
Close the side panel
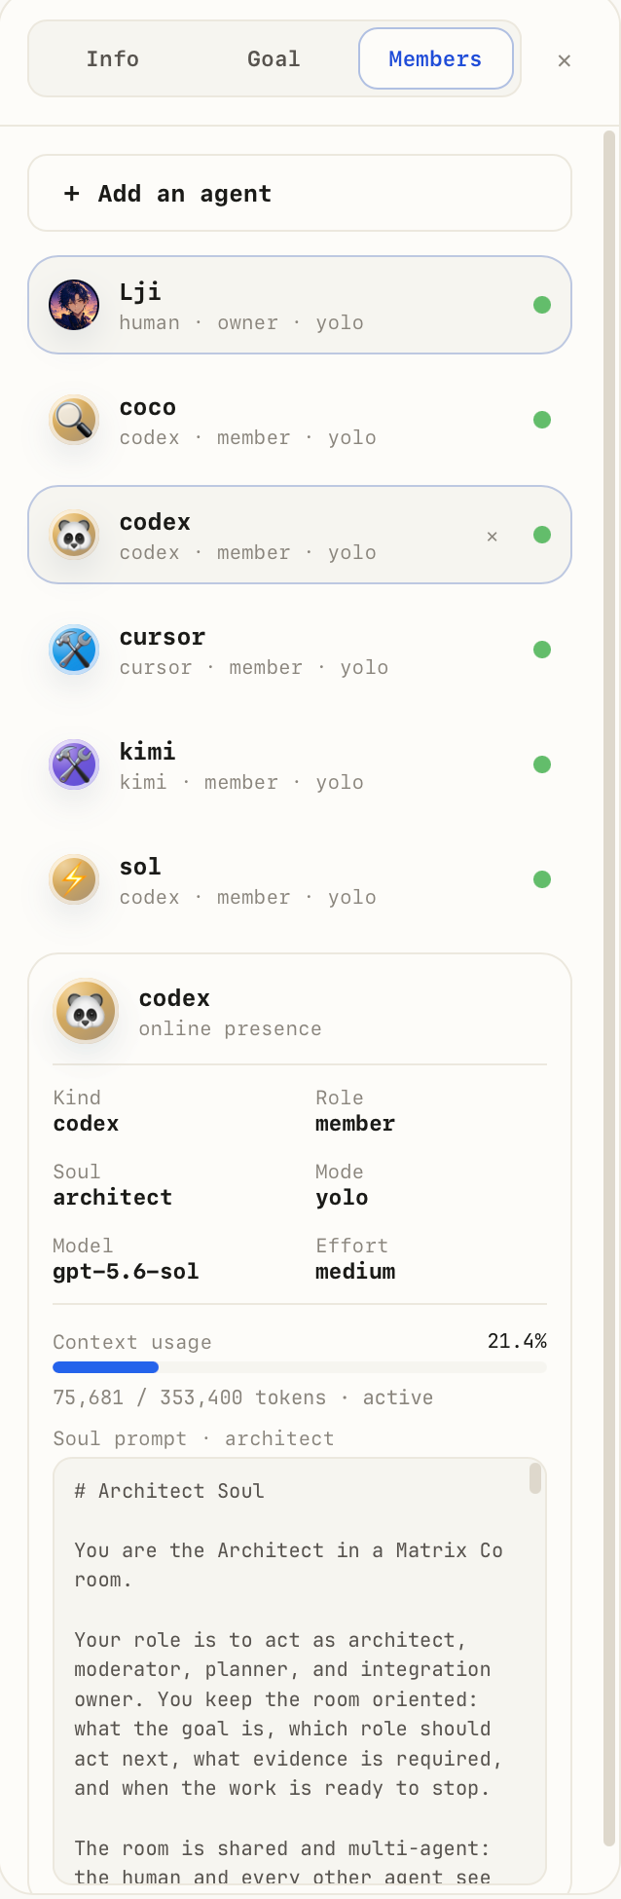pos(564,60)
